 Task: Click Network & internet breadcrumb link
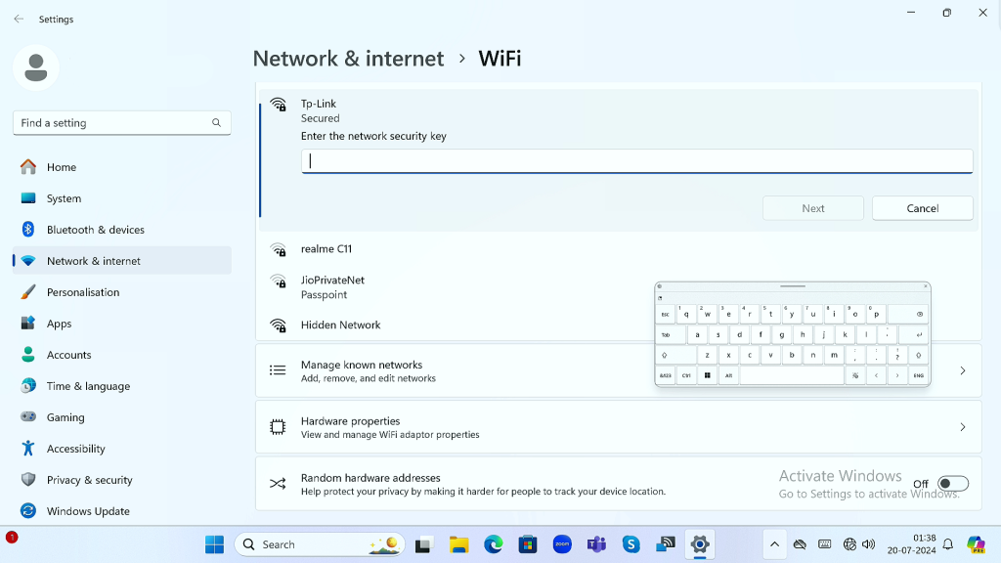(x=348, y=59)
